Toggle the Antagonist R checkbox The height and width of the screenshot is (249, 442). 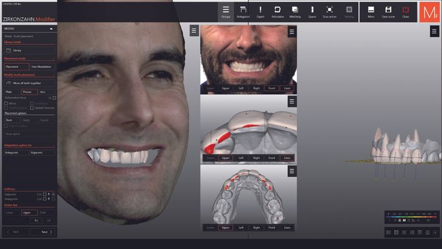click(53, 199)
